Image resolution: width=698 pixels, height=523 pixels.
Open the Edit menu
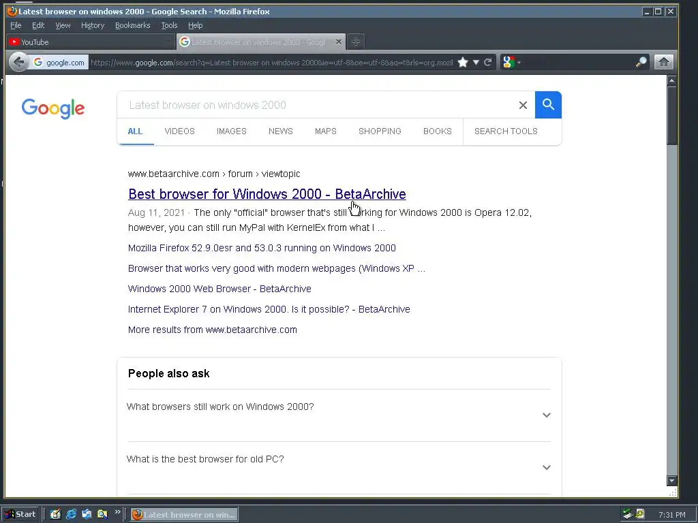click(38, 25)
